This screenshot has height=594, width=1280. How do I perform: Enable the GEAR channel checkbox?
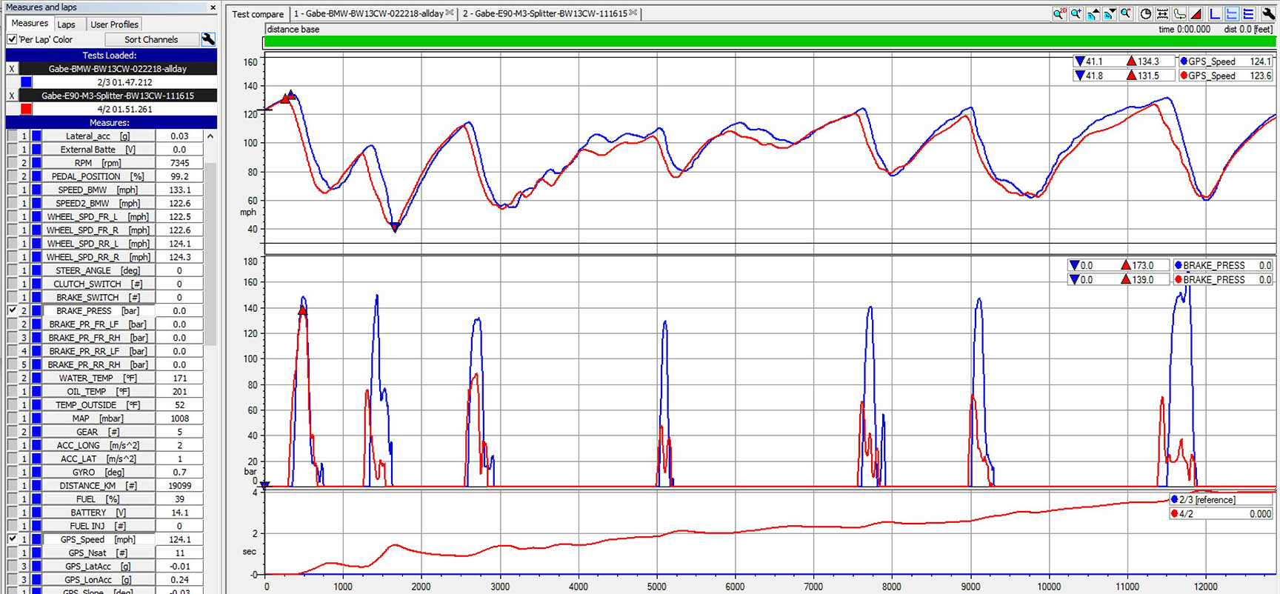12,432
